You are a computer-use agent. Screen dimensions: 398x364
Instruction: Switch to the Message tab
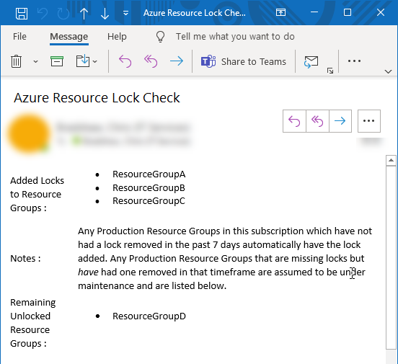click(68, 37)
